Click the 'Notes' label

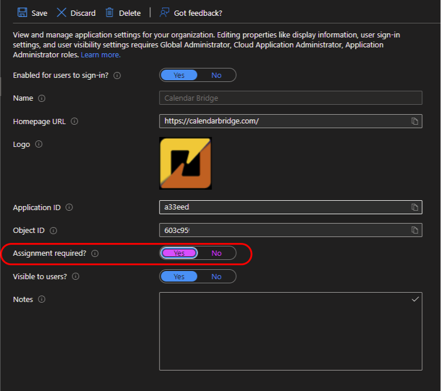pos(23,299)
